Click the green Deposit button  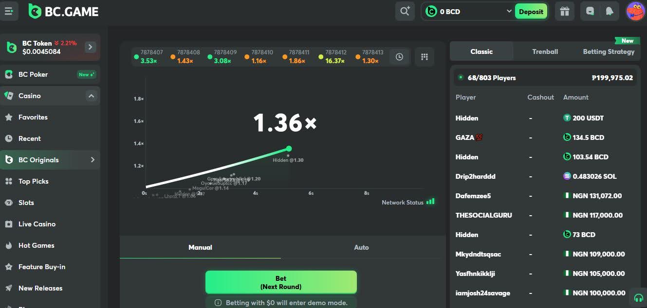[531, 12]
